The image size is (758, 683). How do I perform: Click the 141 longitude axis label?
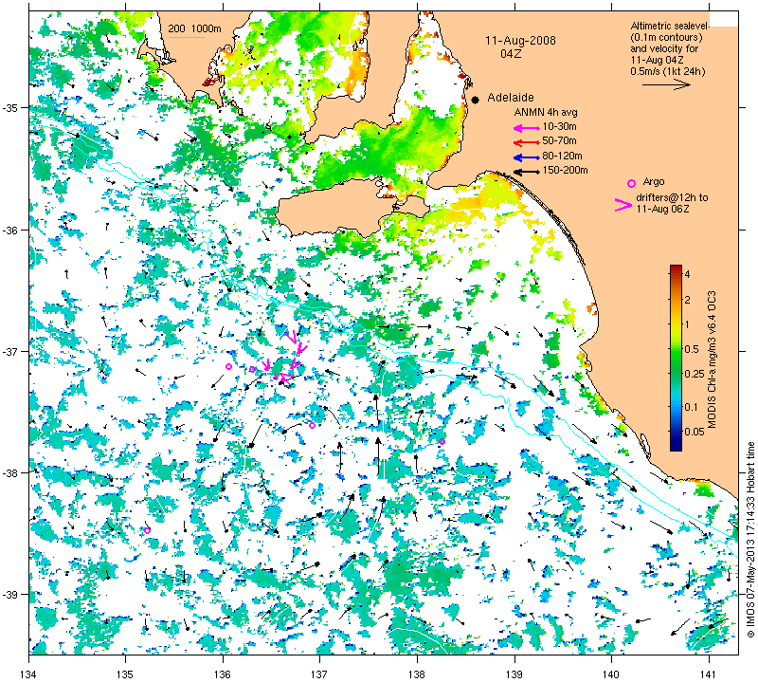pos(709,674)
